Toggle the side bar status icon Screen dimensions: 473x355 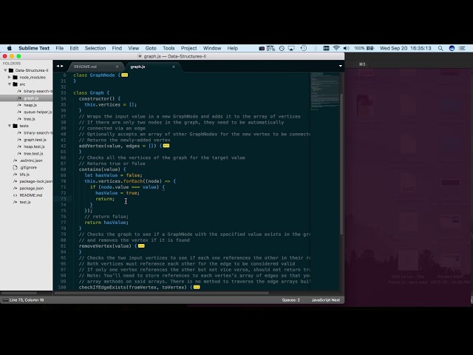pos(5,300)
